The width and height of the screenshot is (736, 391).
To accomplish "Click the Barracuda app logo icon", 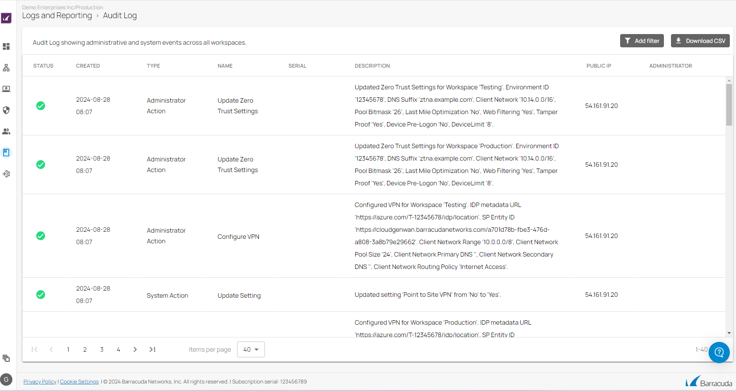I will coord(6,18).
